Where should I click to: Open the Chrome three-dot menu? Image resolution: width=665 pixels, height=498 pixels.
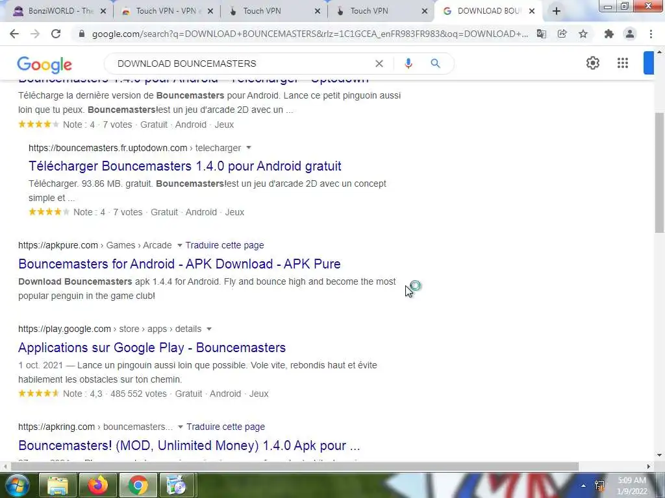pos(651,34)
